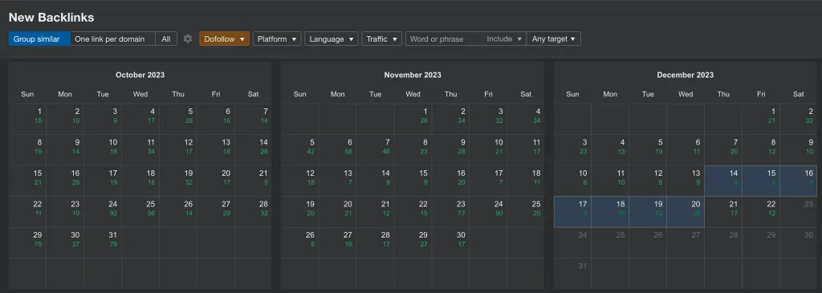822x293 pixels.
Task: Pick highlighted December 16 cell
Action: click(799, 181)
